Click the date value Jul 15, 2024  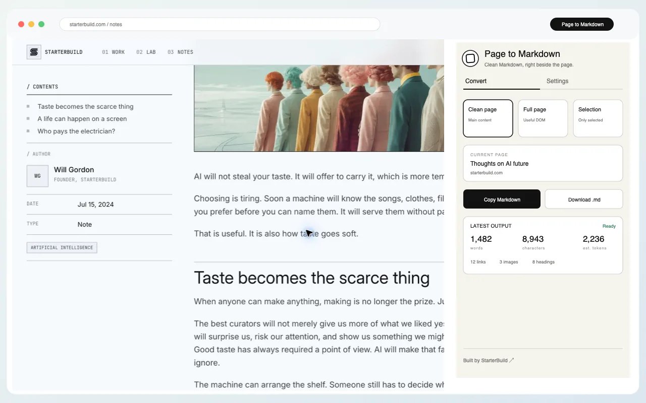[95, 205]
